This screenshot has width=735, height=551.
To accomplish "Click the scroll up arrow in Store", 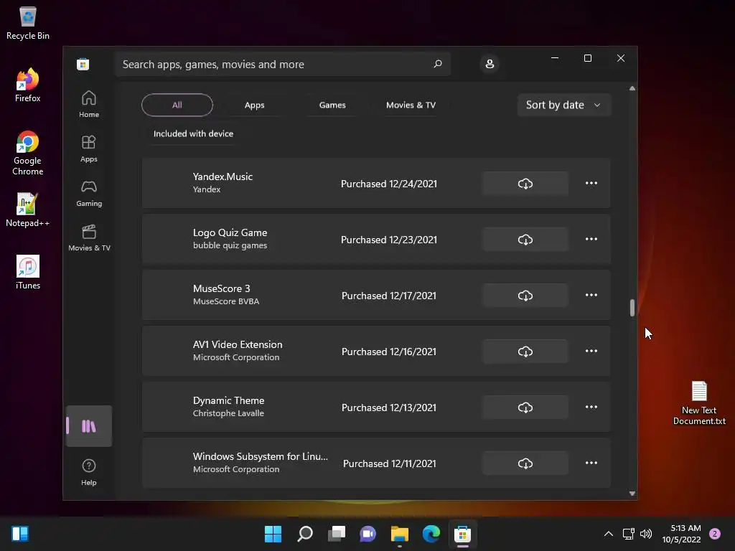I will click(632, 88).
